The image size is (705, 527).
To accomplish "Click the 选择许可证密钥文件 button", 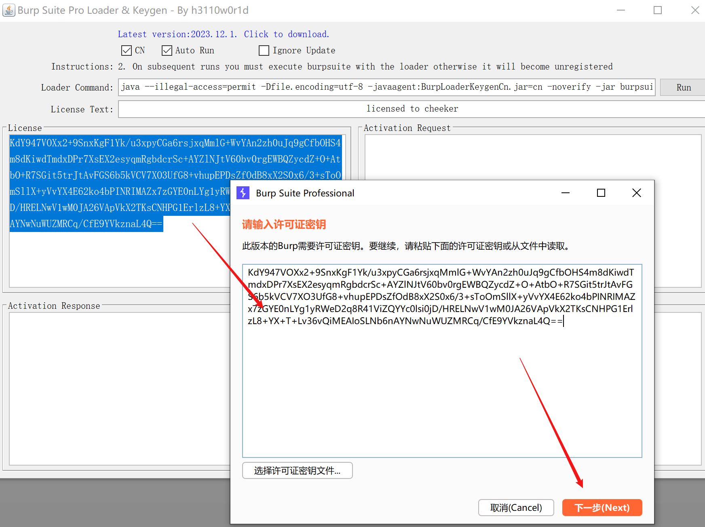I will coord(298,470).
